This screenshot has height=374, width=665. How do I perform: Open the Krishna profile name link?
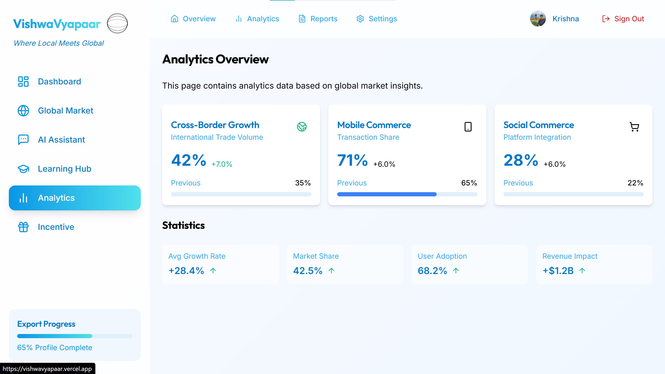coord(566,19)
